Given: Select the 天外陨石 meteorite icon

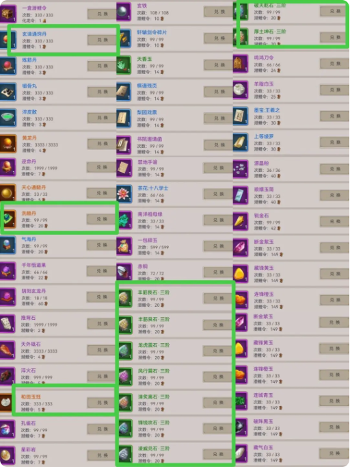Looking at the screenshot, I should pyautogui.click(x=7, y=350).
